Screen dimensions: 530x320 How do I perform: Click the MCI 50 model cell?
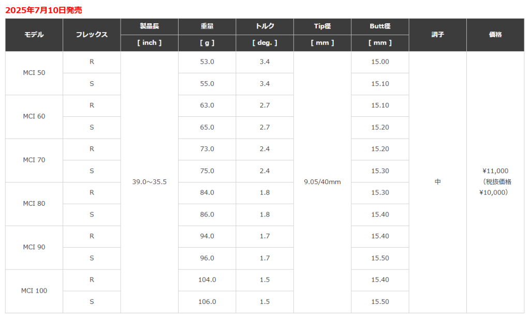[x=34, y=73]
